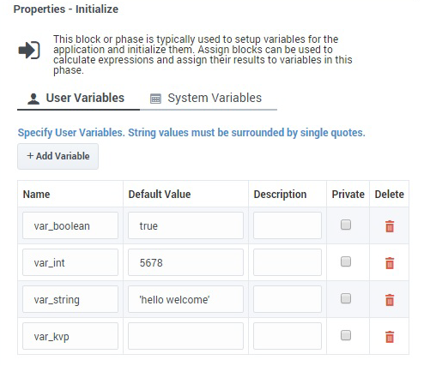Edit default value 5678 field
This screenshot has height=366, width=436.
[185, 262]
